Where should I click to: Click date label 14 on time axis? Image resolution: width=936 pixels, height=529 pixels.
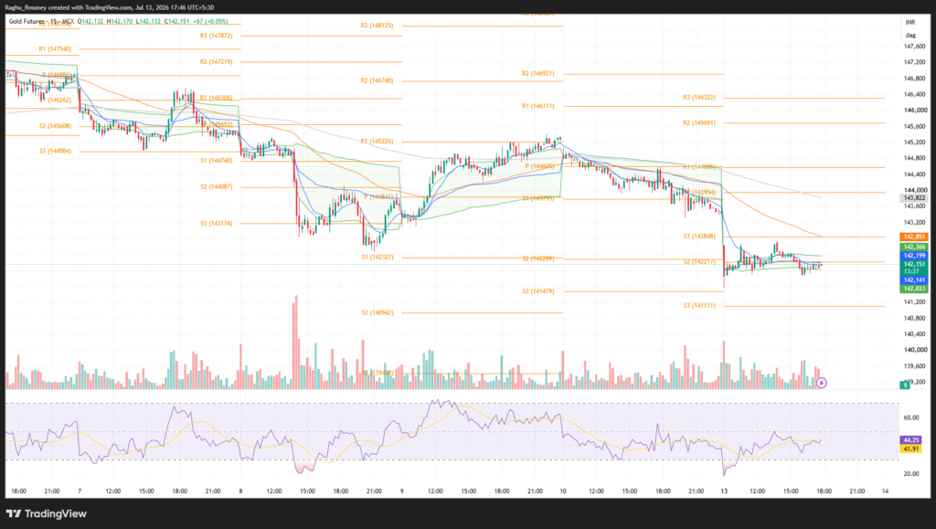[885, 491]
